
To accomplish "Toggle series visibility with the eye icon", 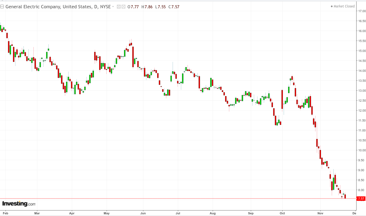I will click(119, 7).
